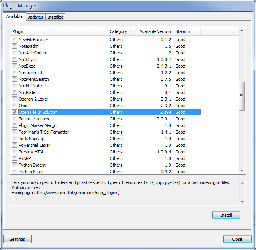The width and height of the screenshot is (256, 250).
Task: Close the Plugin Manager dialog
Action: tap(237, 239)
